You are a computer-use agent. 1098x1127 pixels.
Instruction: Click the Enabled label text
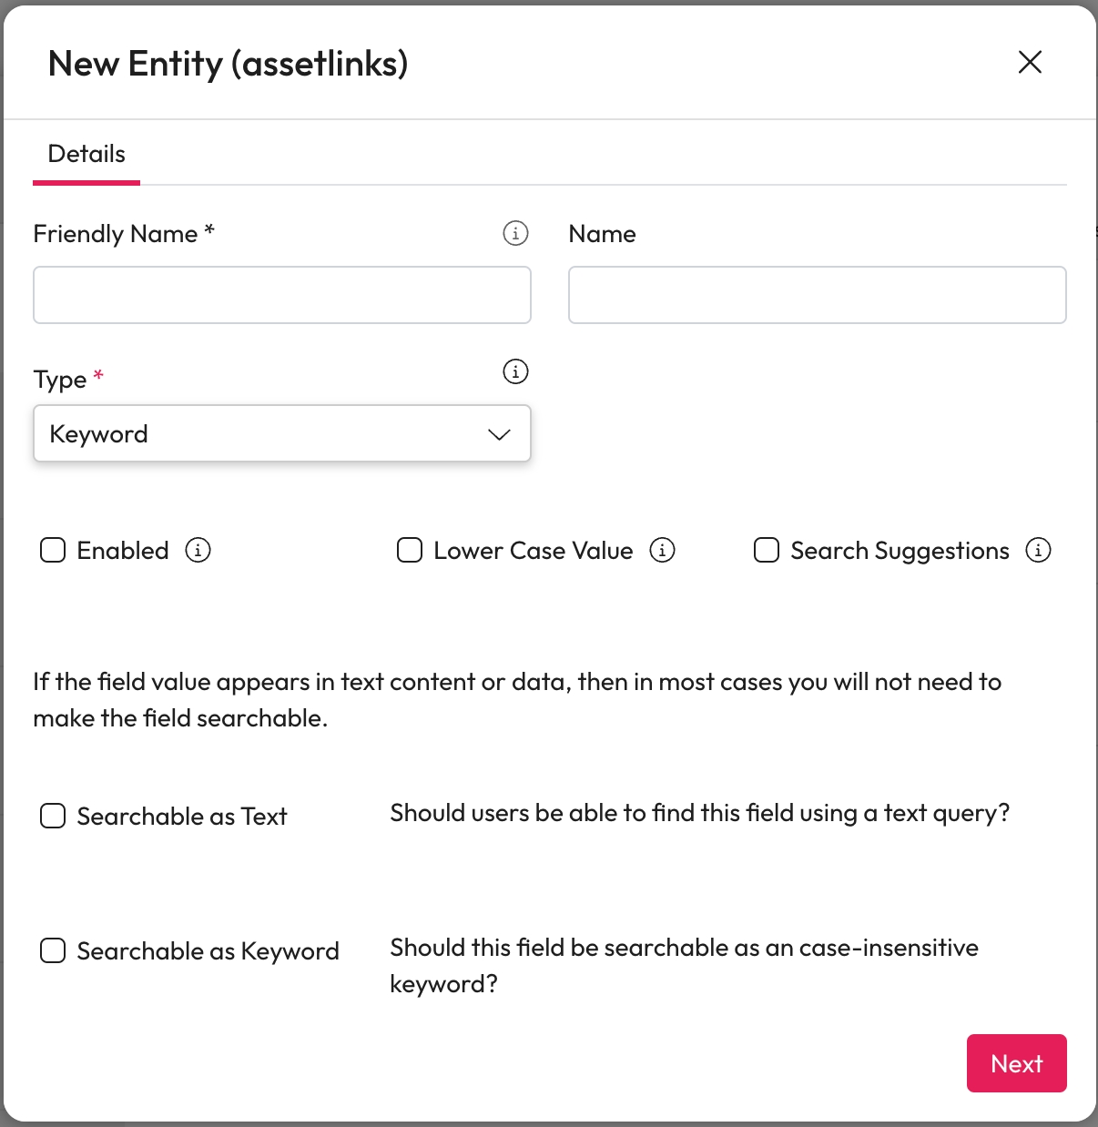123,551
